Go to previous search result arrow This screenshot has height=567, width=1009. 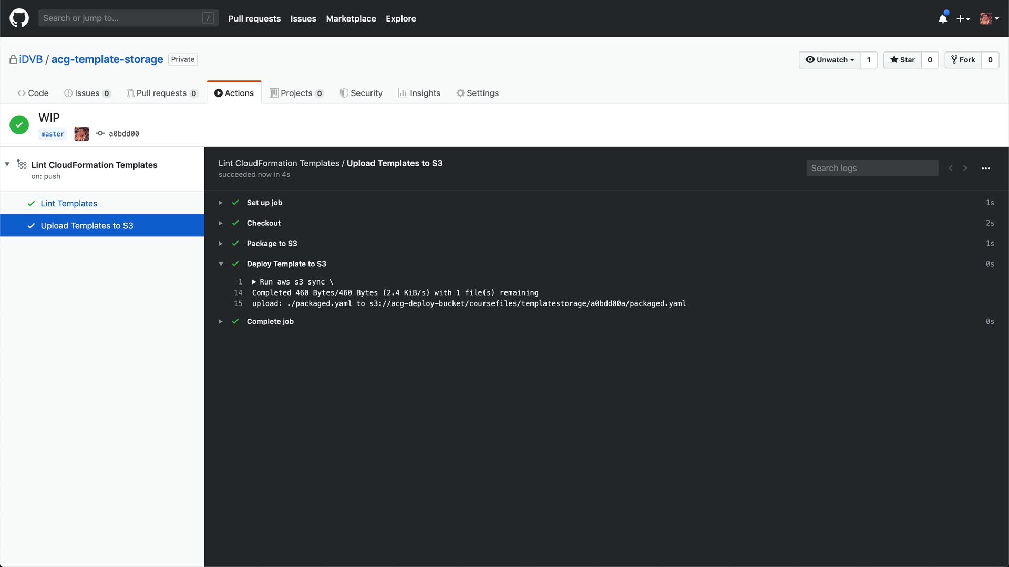(x=951, y=169)
